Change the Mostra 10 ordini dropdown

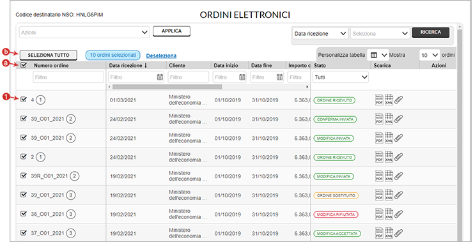coord(430,55)
